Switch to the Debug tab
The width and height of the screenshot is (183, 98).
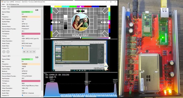[x=9, y=7]
